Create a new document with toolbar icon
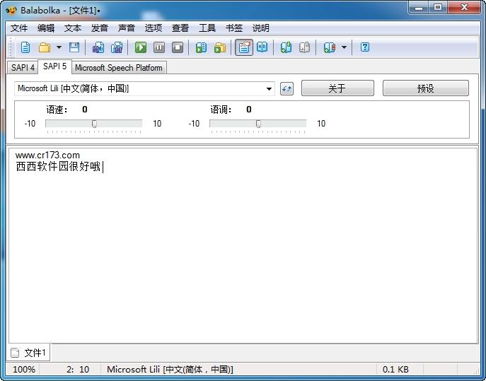This screenshot has height=381, width=486. click(25, 47)
